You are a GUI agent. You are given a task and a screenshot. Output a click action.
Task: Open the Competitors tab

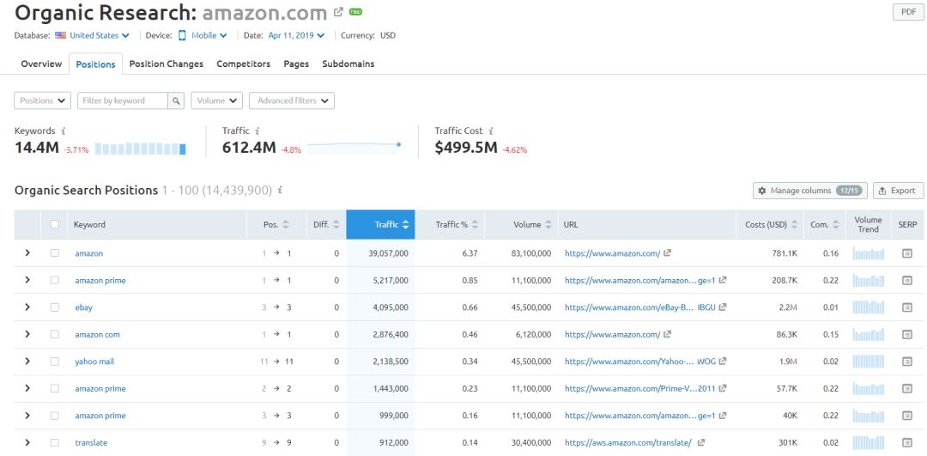click(243, 64)
